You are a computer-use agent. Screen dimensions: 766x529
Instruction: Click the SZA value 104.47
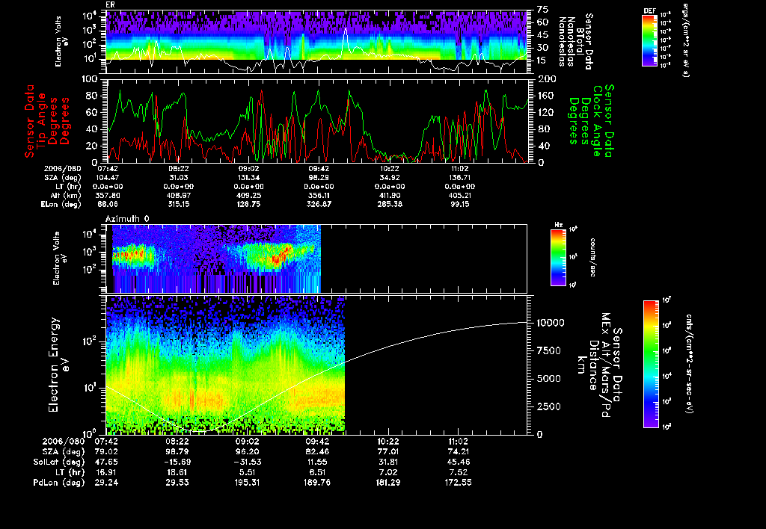(x=108, y=178)
